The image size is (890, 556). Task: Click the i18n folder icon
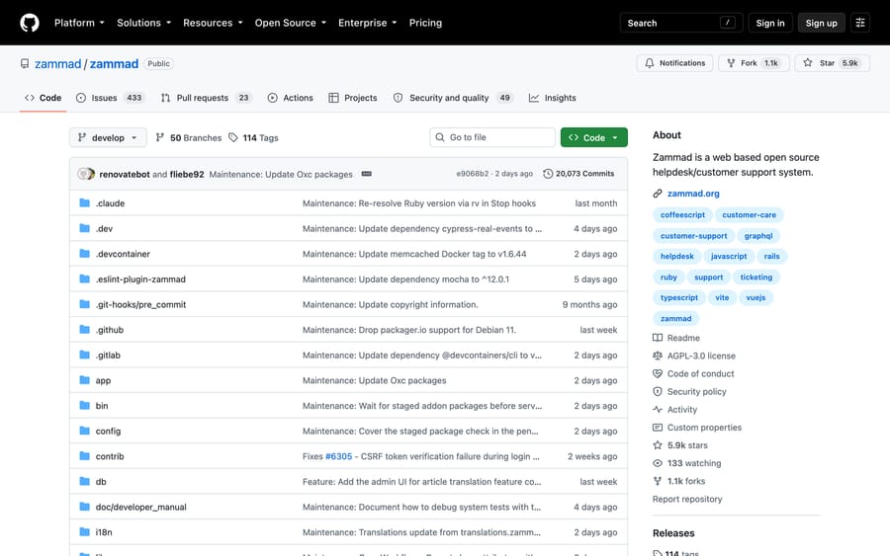tap(85, 531)
